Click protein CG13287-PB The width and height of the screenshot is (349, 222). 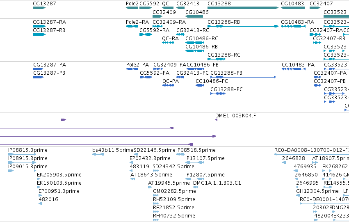(38, 77)
